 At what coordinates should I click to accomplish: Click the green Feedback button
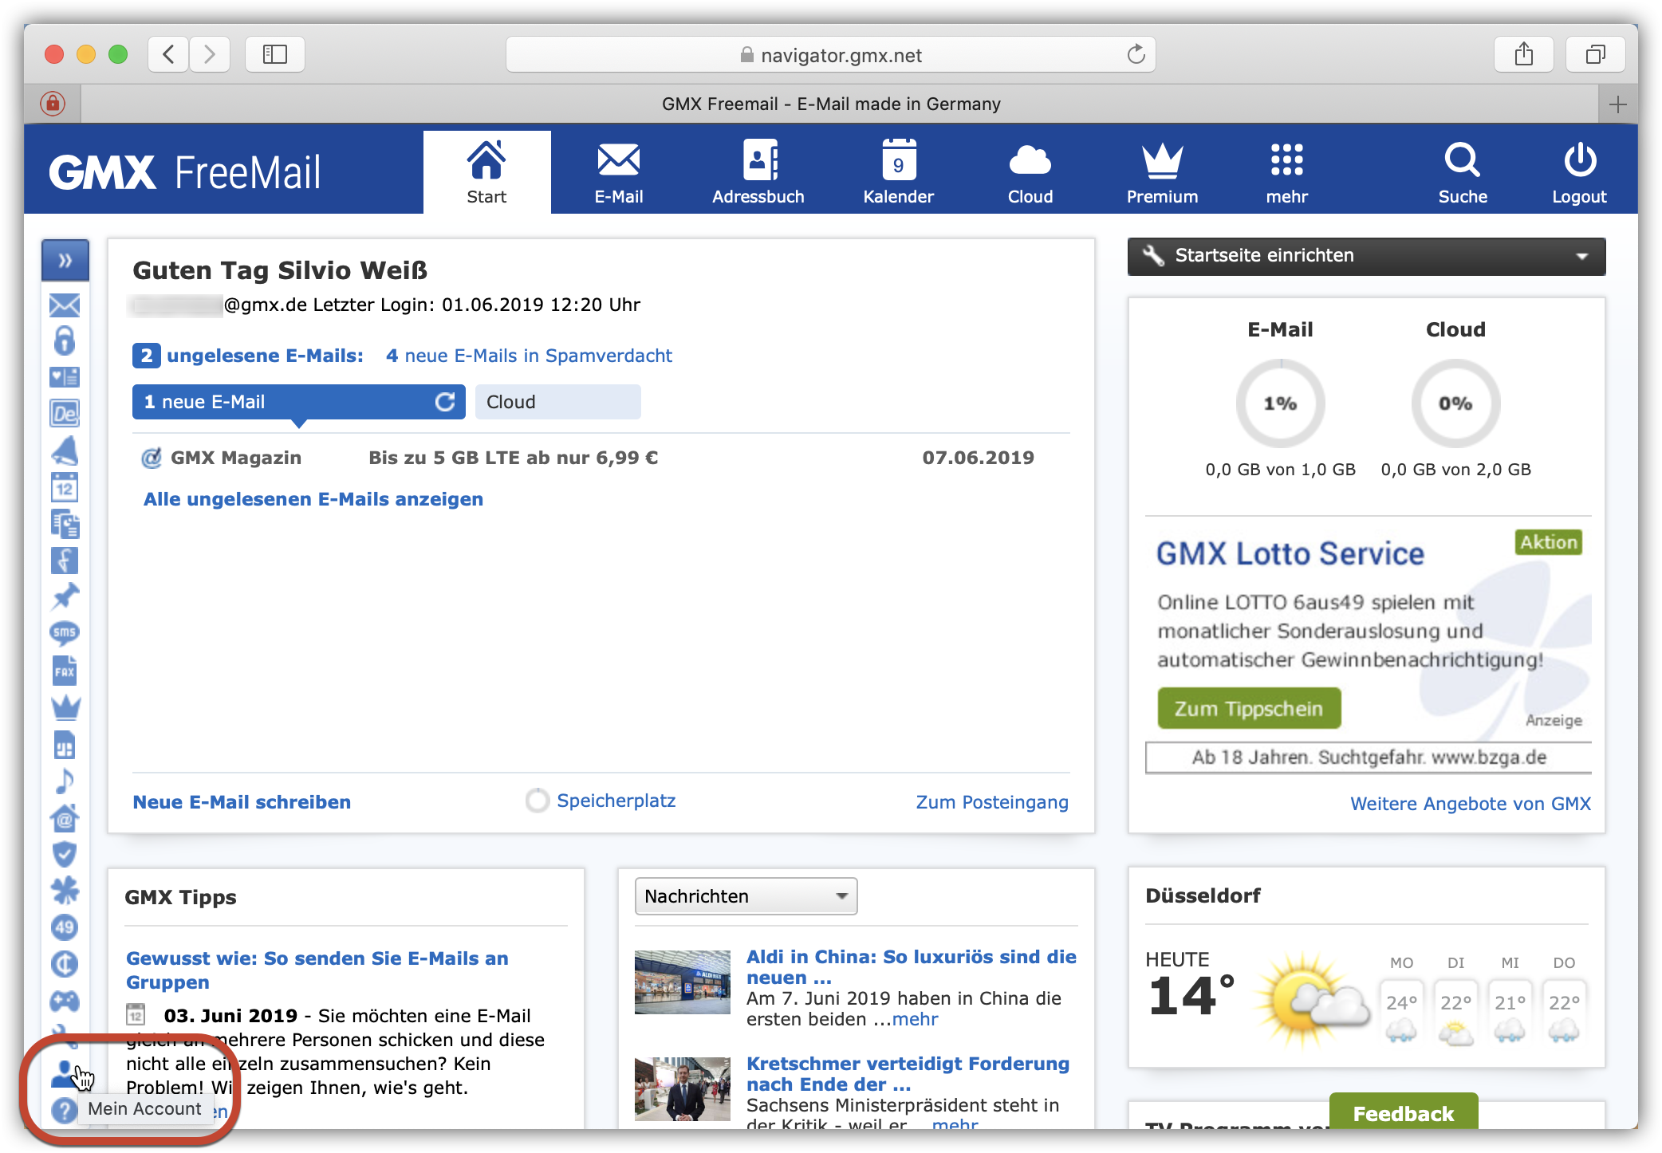pos(1404,1112)
